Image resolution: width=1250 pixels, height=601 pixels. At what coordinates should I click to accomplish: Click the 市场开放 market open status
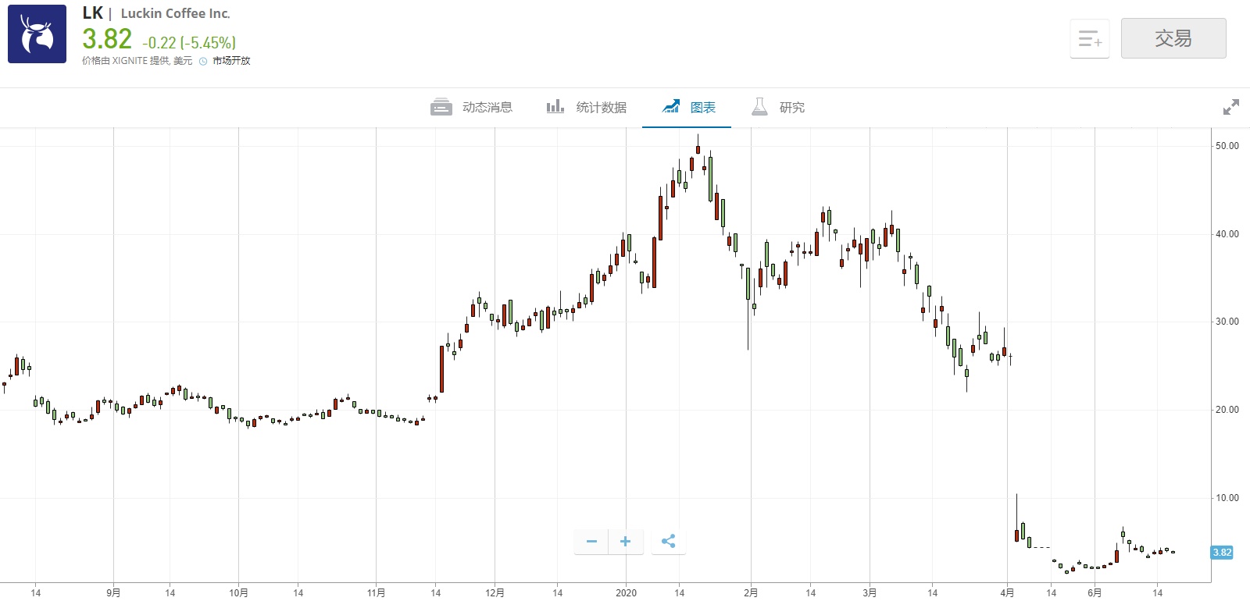(x=231, y=61)
